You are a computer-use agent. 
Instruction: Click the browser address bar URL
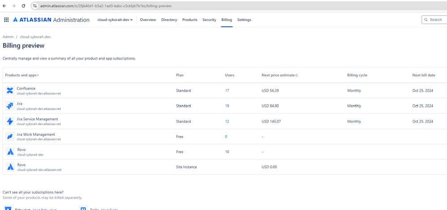coord(106,6)
